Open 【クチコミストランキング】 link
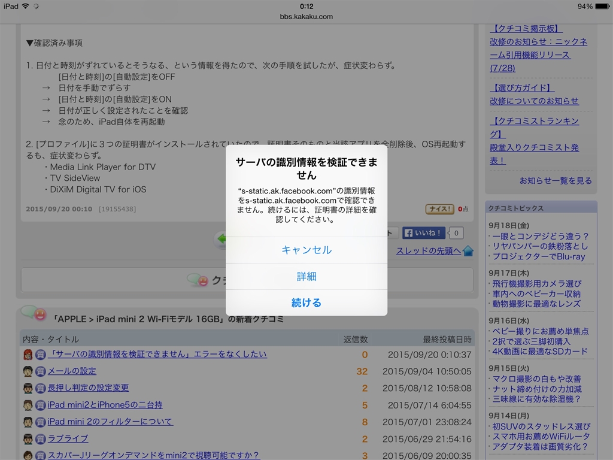Image resolution: width=613 pixels, height=460 pixels. coord(534,128)
